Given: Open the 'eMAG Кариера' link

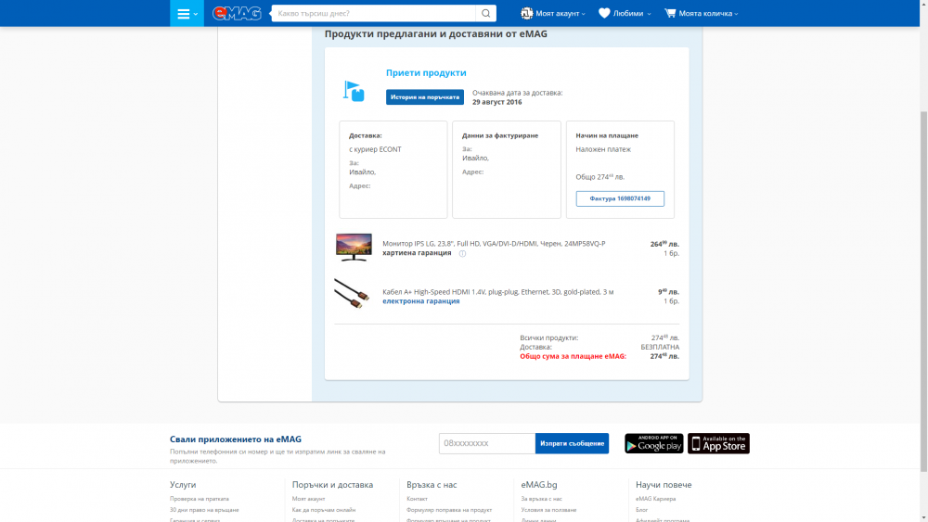Looking at the screenshot, I should [656, 499].
